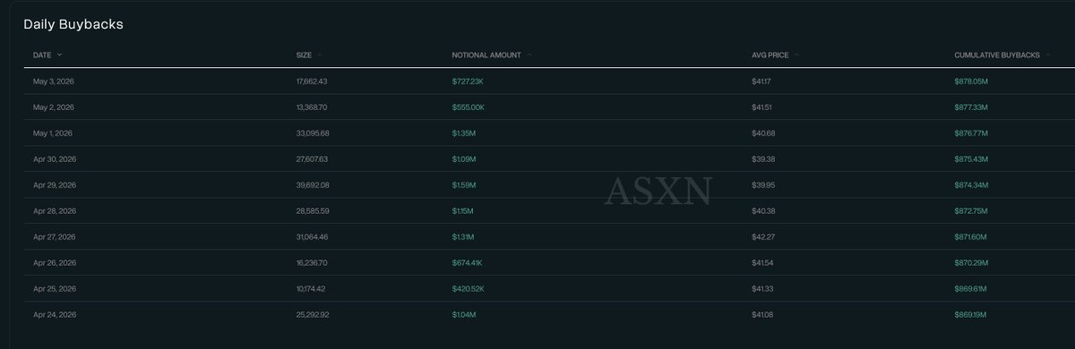Select the Apr 26, 2026 date cell
This screenshot has width=1075, height=349.
(56, 263)
